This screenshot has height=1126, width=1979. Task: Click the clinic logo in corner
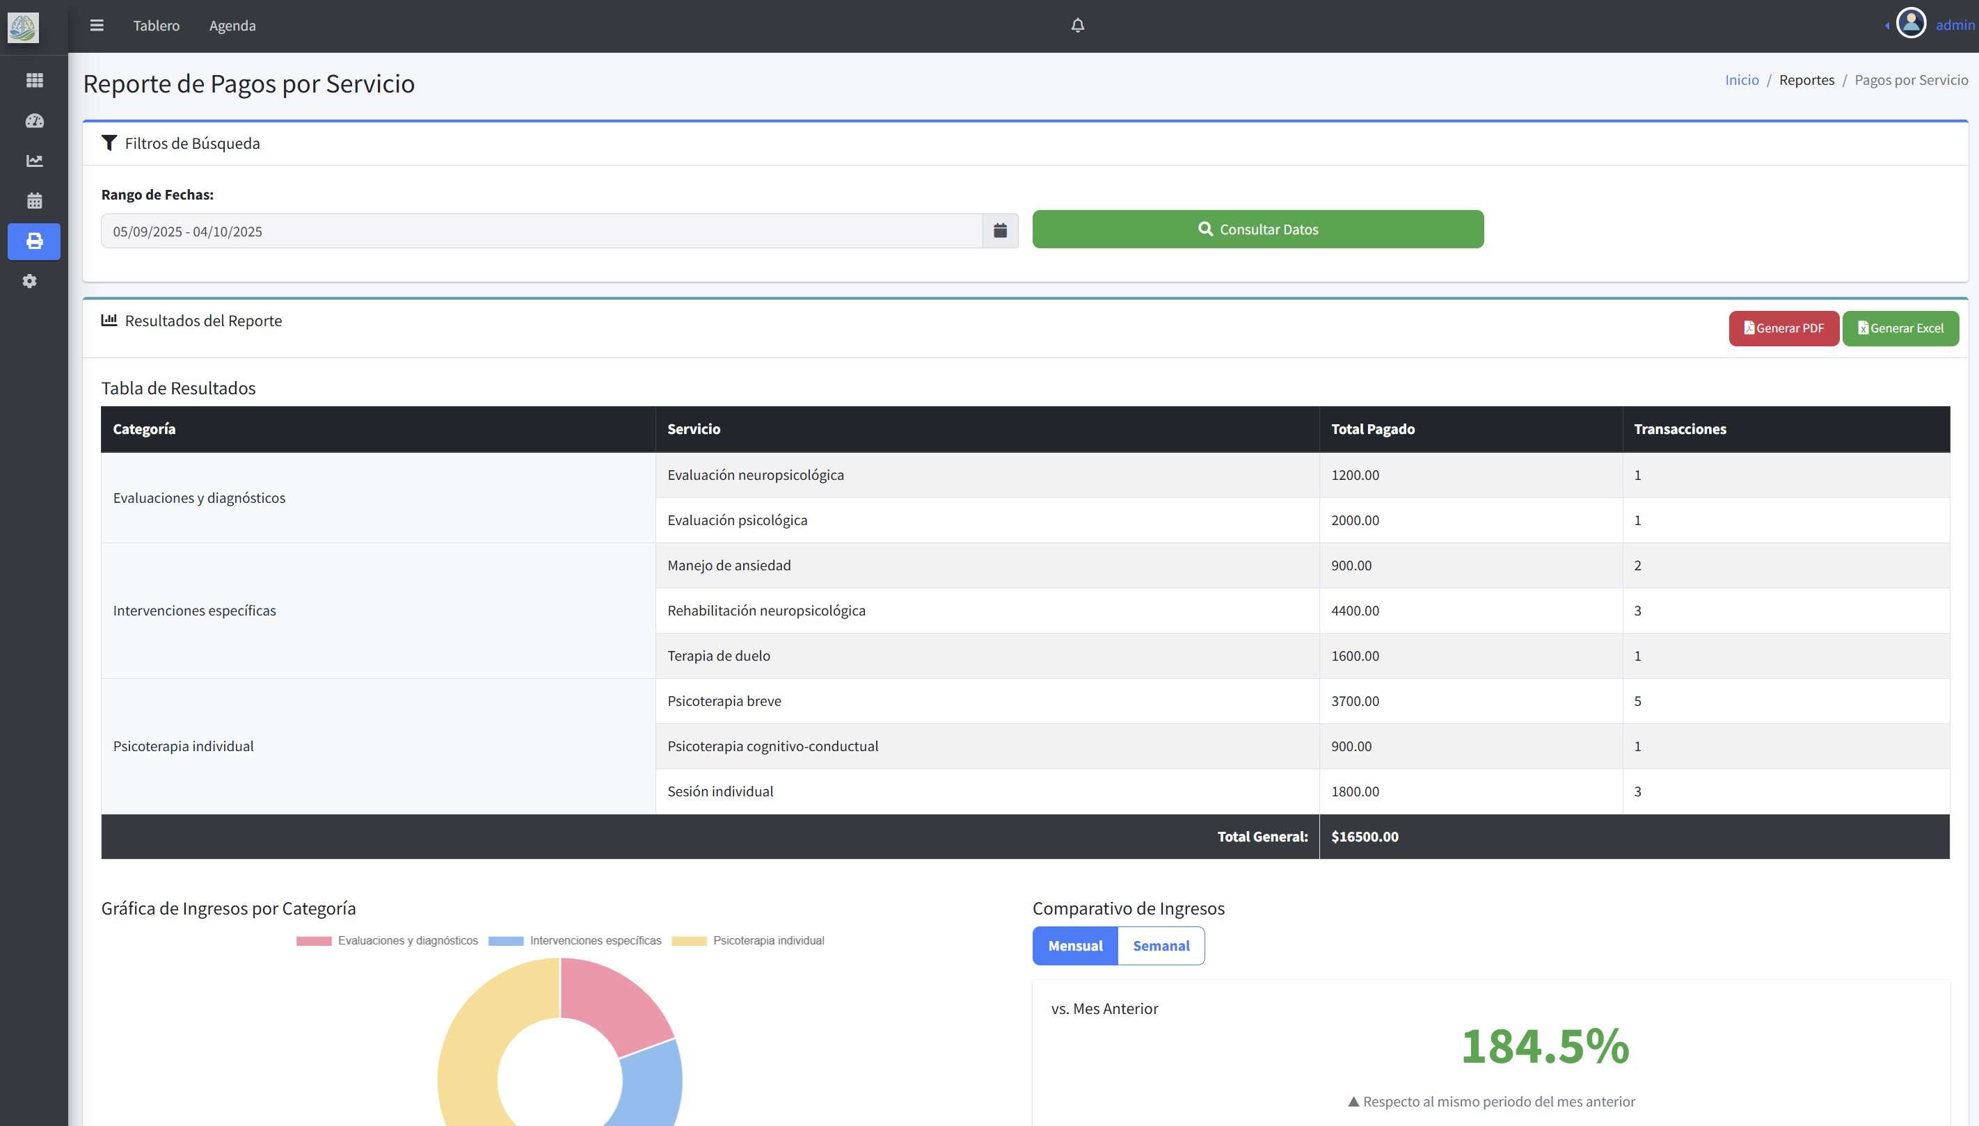click(23, 28)
